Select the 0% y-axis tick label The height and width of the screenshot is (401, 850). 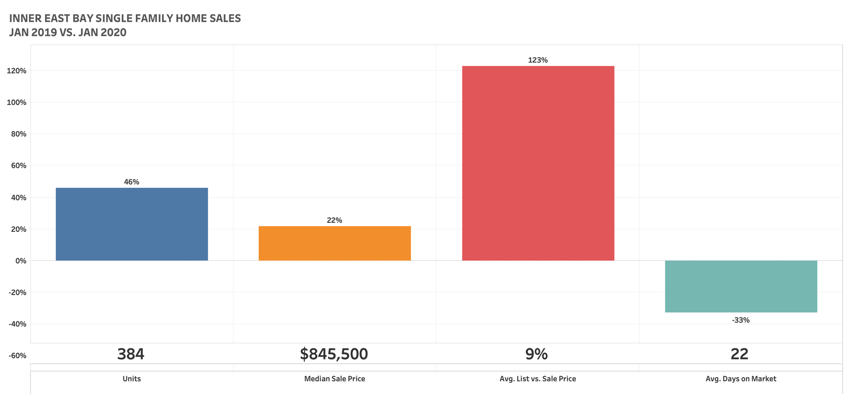21,261
